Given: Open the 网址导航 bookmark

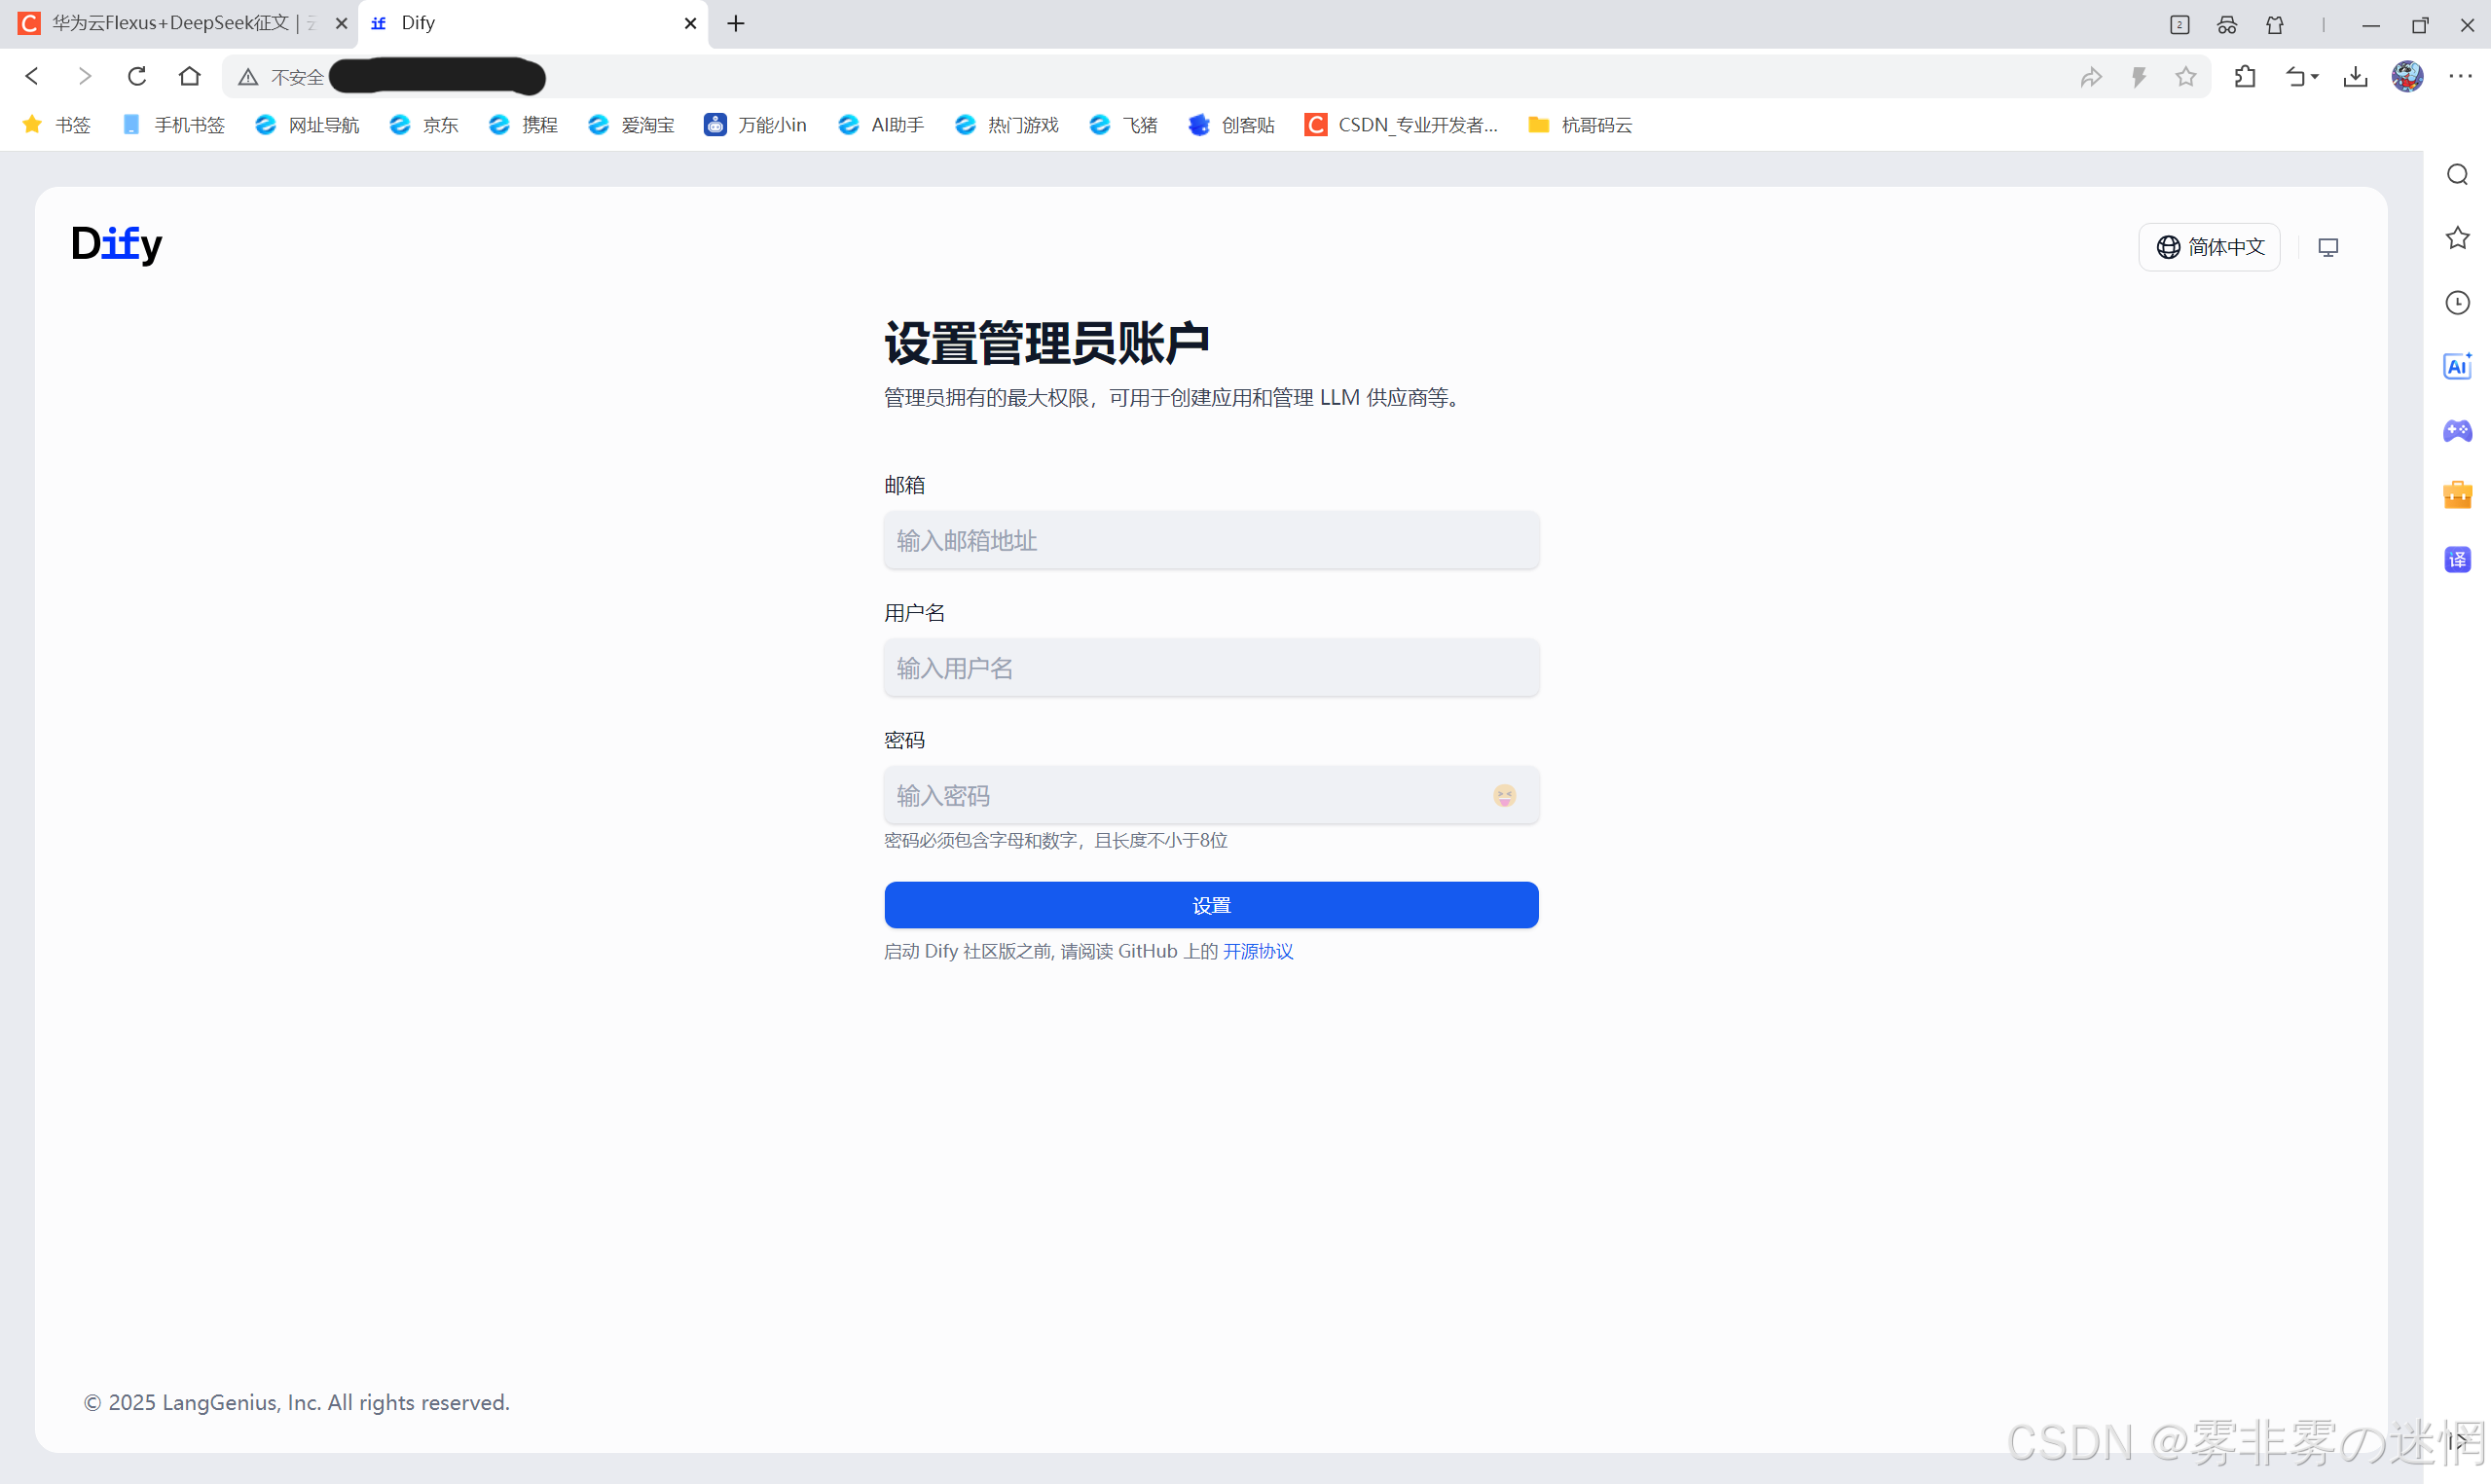Looking at the screenshot, I should click(x=307, y=125).
